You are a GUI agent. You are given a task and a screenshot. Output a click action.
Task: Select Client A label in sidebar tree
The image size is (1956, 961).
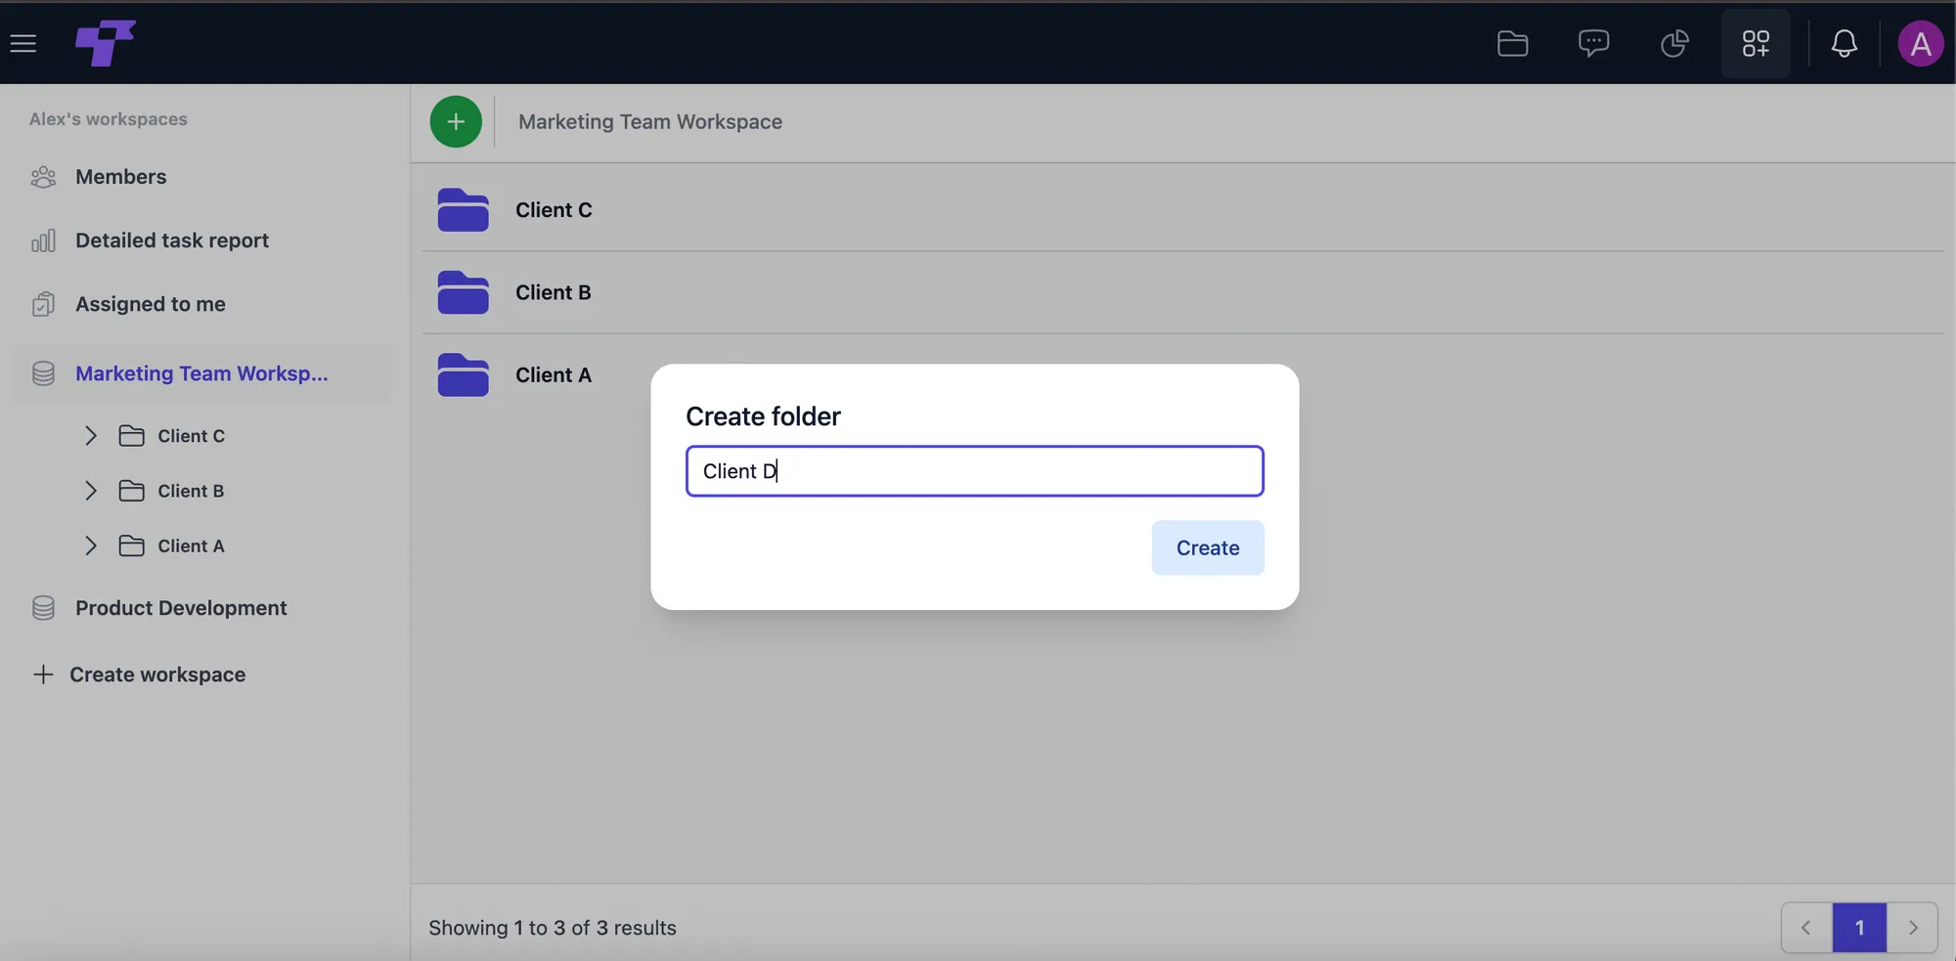point(192,546)
